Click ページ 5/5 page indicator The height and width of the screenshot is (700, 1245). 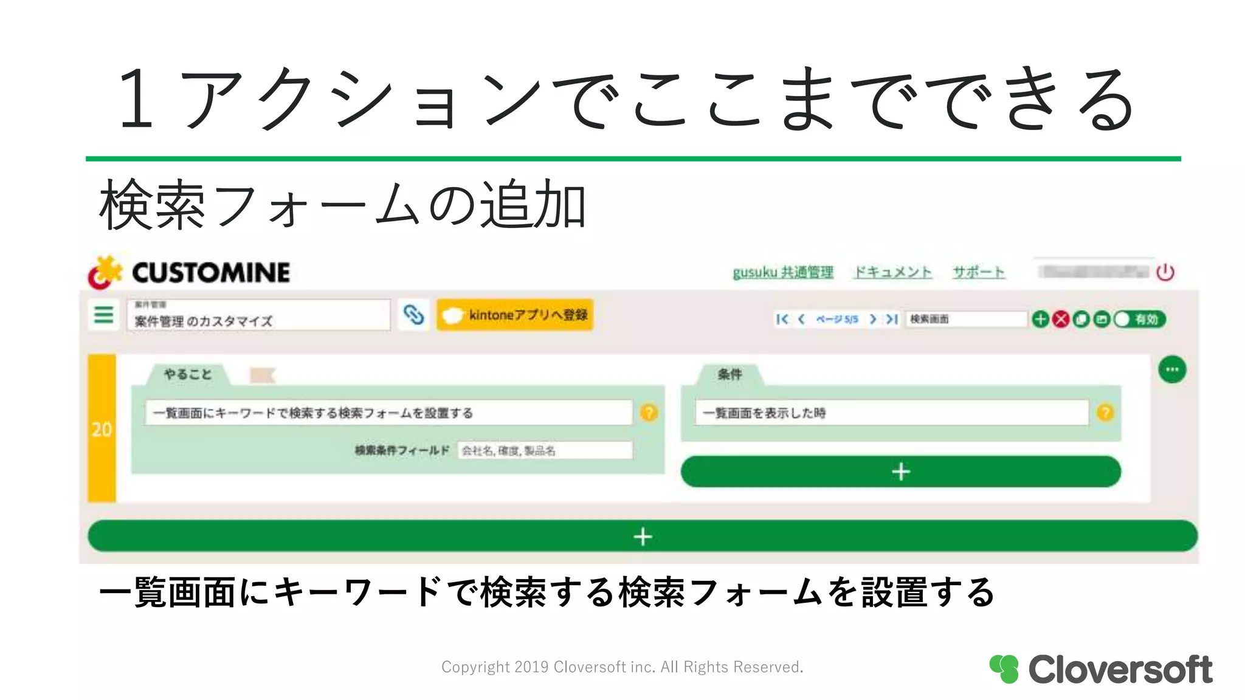[x=837, y=319]
